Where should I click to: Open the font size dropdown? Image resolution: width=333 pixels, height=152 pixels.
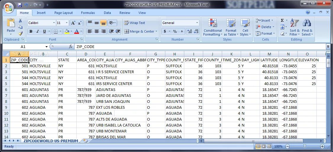[67, 23]
